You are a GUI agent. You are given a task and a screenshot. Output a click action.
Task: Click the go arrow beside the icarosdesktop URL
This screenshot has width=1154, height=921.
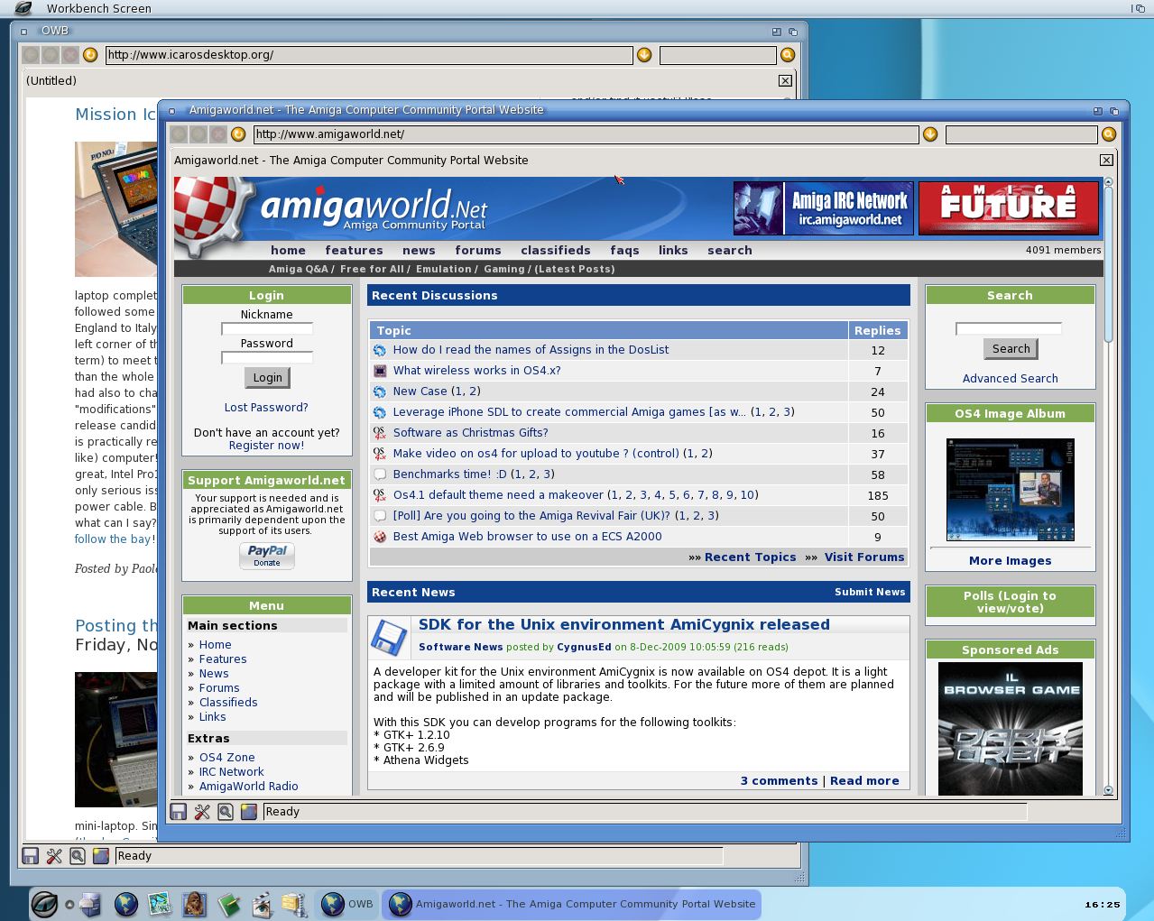coord(644,55)
